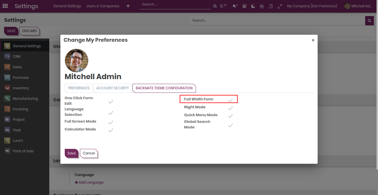
Task: Toggle Quick Menu Mode checkbox
Action: [230, 116]
